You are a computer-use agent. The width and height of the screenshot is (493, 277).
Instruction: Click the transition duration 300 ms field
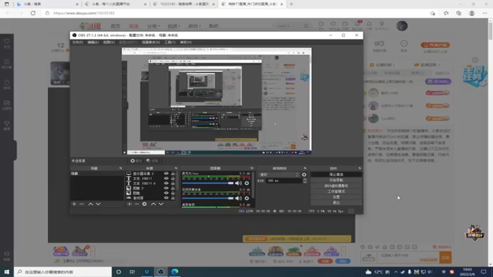[x=284, y=181]
